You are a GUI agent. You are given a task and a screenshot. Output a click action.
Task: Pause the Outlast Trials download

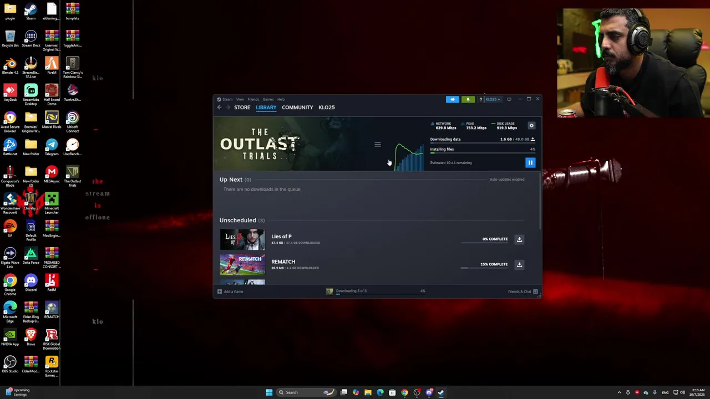pos(530,162)
